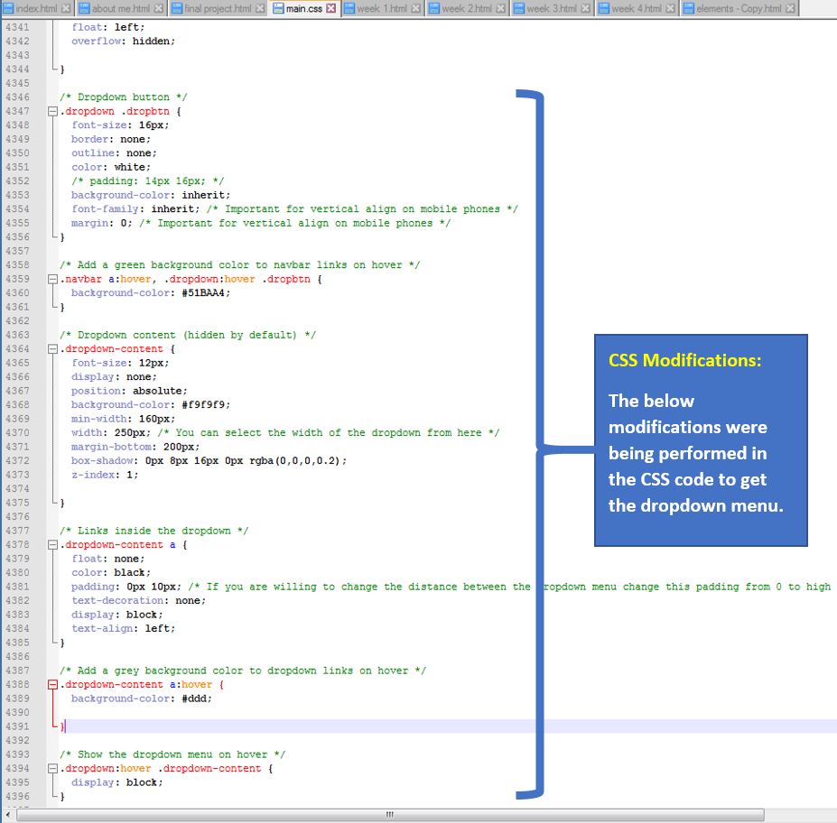Click the save icon on about me.html tab
The height and width of the screenshot is (823, 837).
(84, 8)
